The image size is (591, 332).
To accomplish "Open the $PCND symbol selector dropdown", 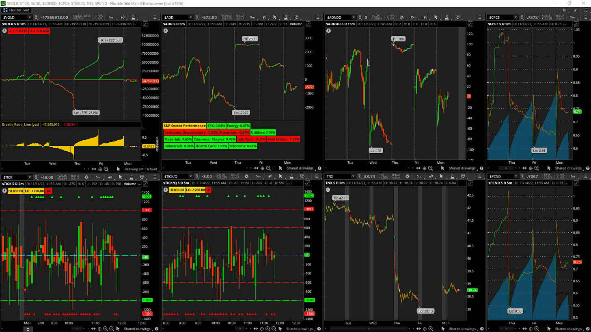I will [x=516, y=177].
